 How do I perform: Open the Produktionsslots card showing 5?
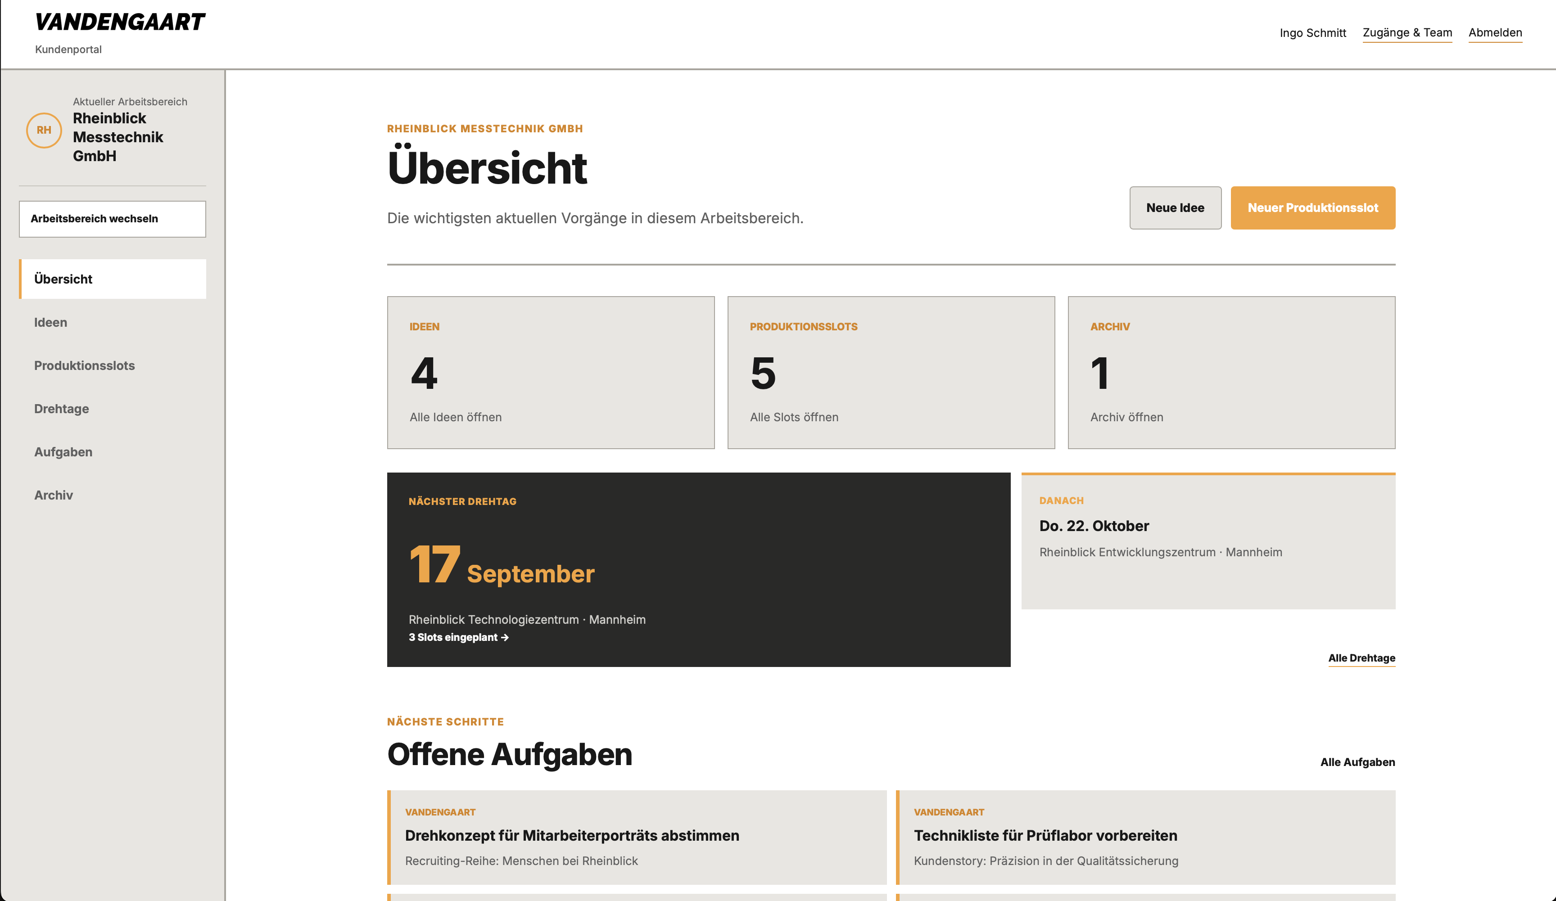[x=891, y=373]
